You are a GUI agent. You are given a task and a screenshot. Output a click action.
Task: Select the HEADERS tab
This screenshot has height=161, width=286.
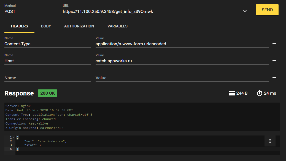pyautogui.click(x=20, y=26)
